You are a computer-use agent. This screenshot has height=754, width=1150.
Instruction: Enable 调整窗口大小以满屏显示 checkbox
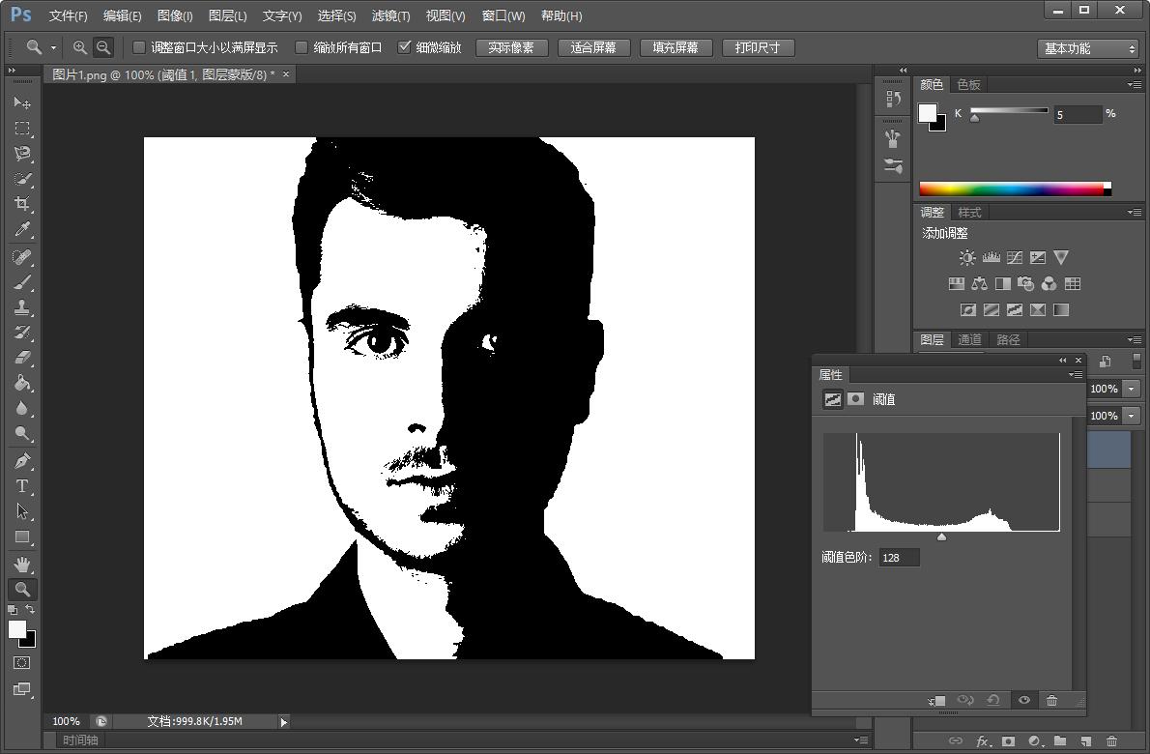pos(139,47)
